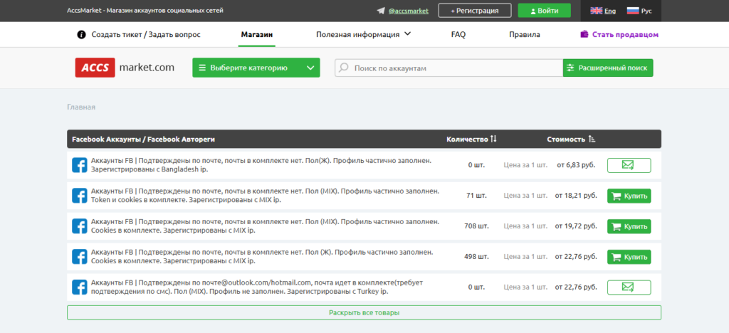Screen dimensions: 729x333
Task: Click the red ACCS logo
Action: point(95,68)
